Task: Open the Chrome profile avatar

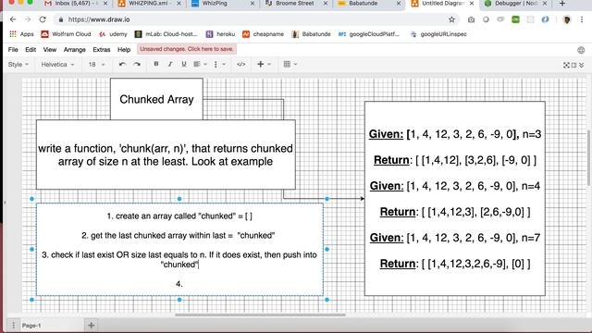Action: pos(567,19)
